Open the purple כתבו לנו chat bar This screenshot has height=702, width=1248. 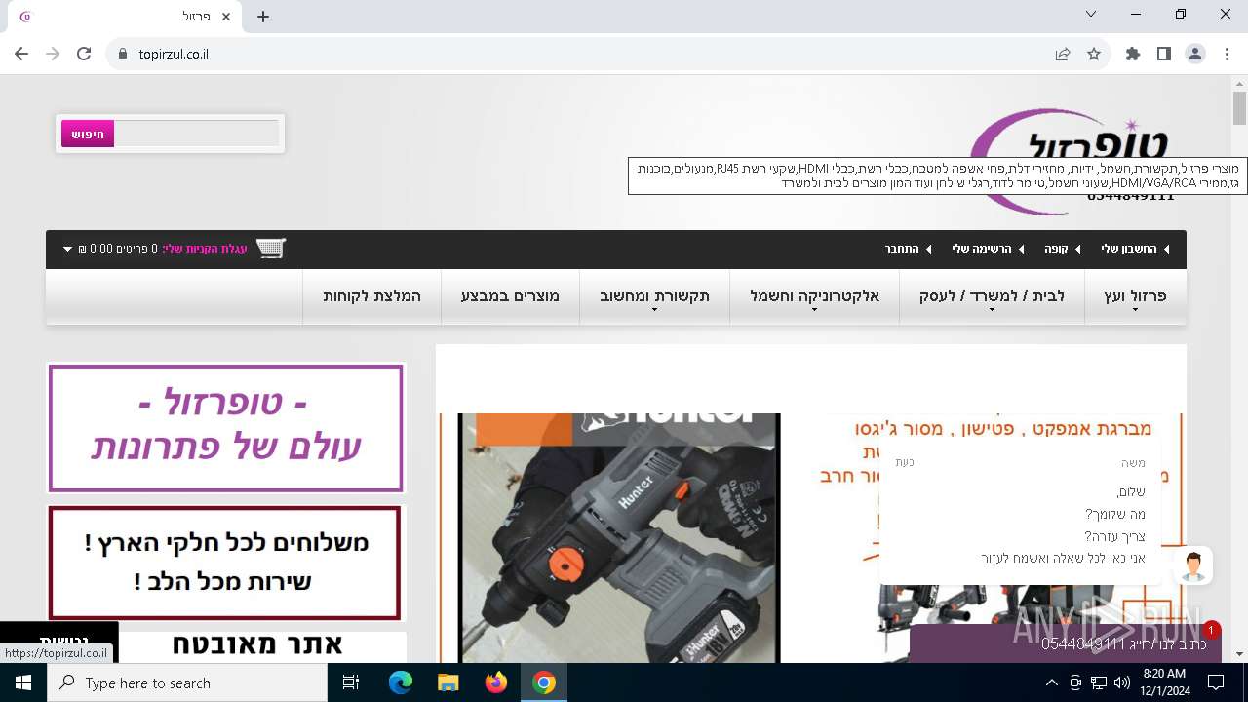[1065, 643]
